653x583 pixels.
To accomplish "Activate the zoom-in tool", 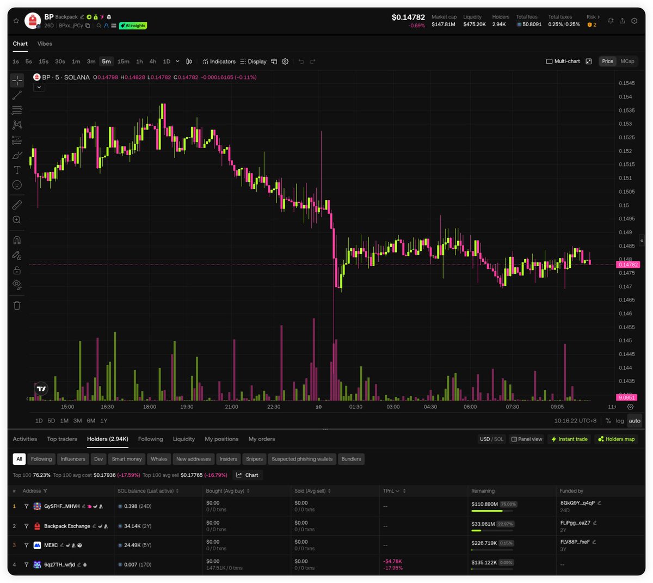I will pos(17,220).
